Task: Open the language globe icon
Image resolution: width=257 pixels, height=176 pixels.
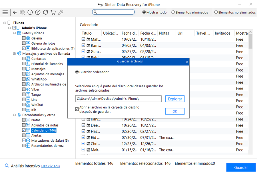Action: 22,12
